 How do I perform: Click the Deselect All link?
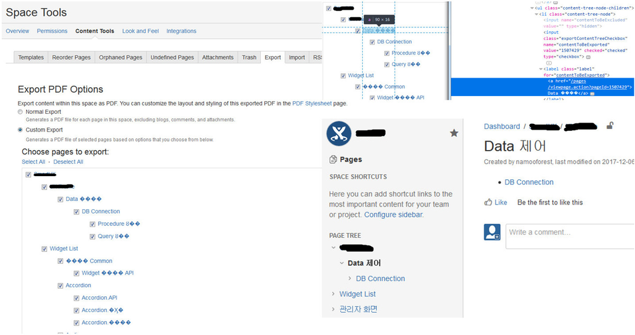pyautogui.click(x=68, y=162)
